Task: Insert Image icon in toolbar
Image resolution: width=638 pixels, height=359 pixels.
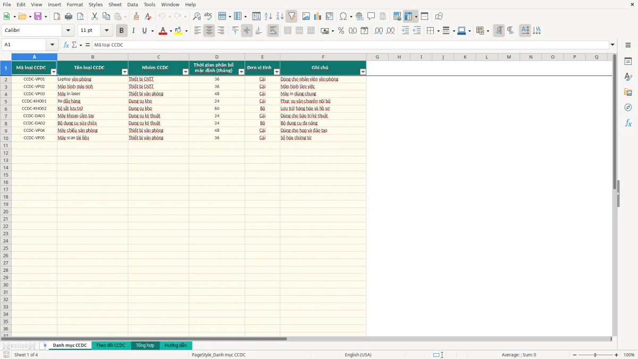Action: [306, 16]
